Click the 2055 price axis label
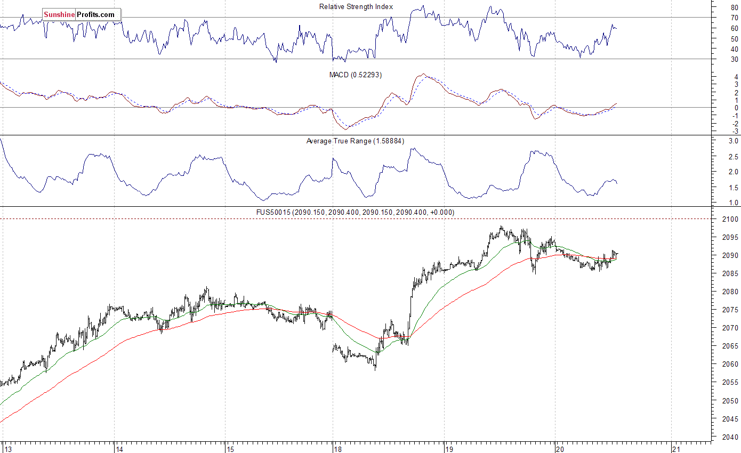The image size is (741, 453). pyautogui.click(x=730, y=383)
